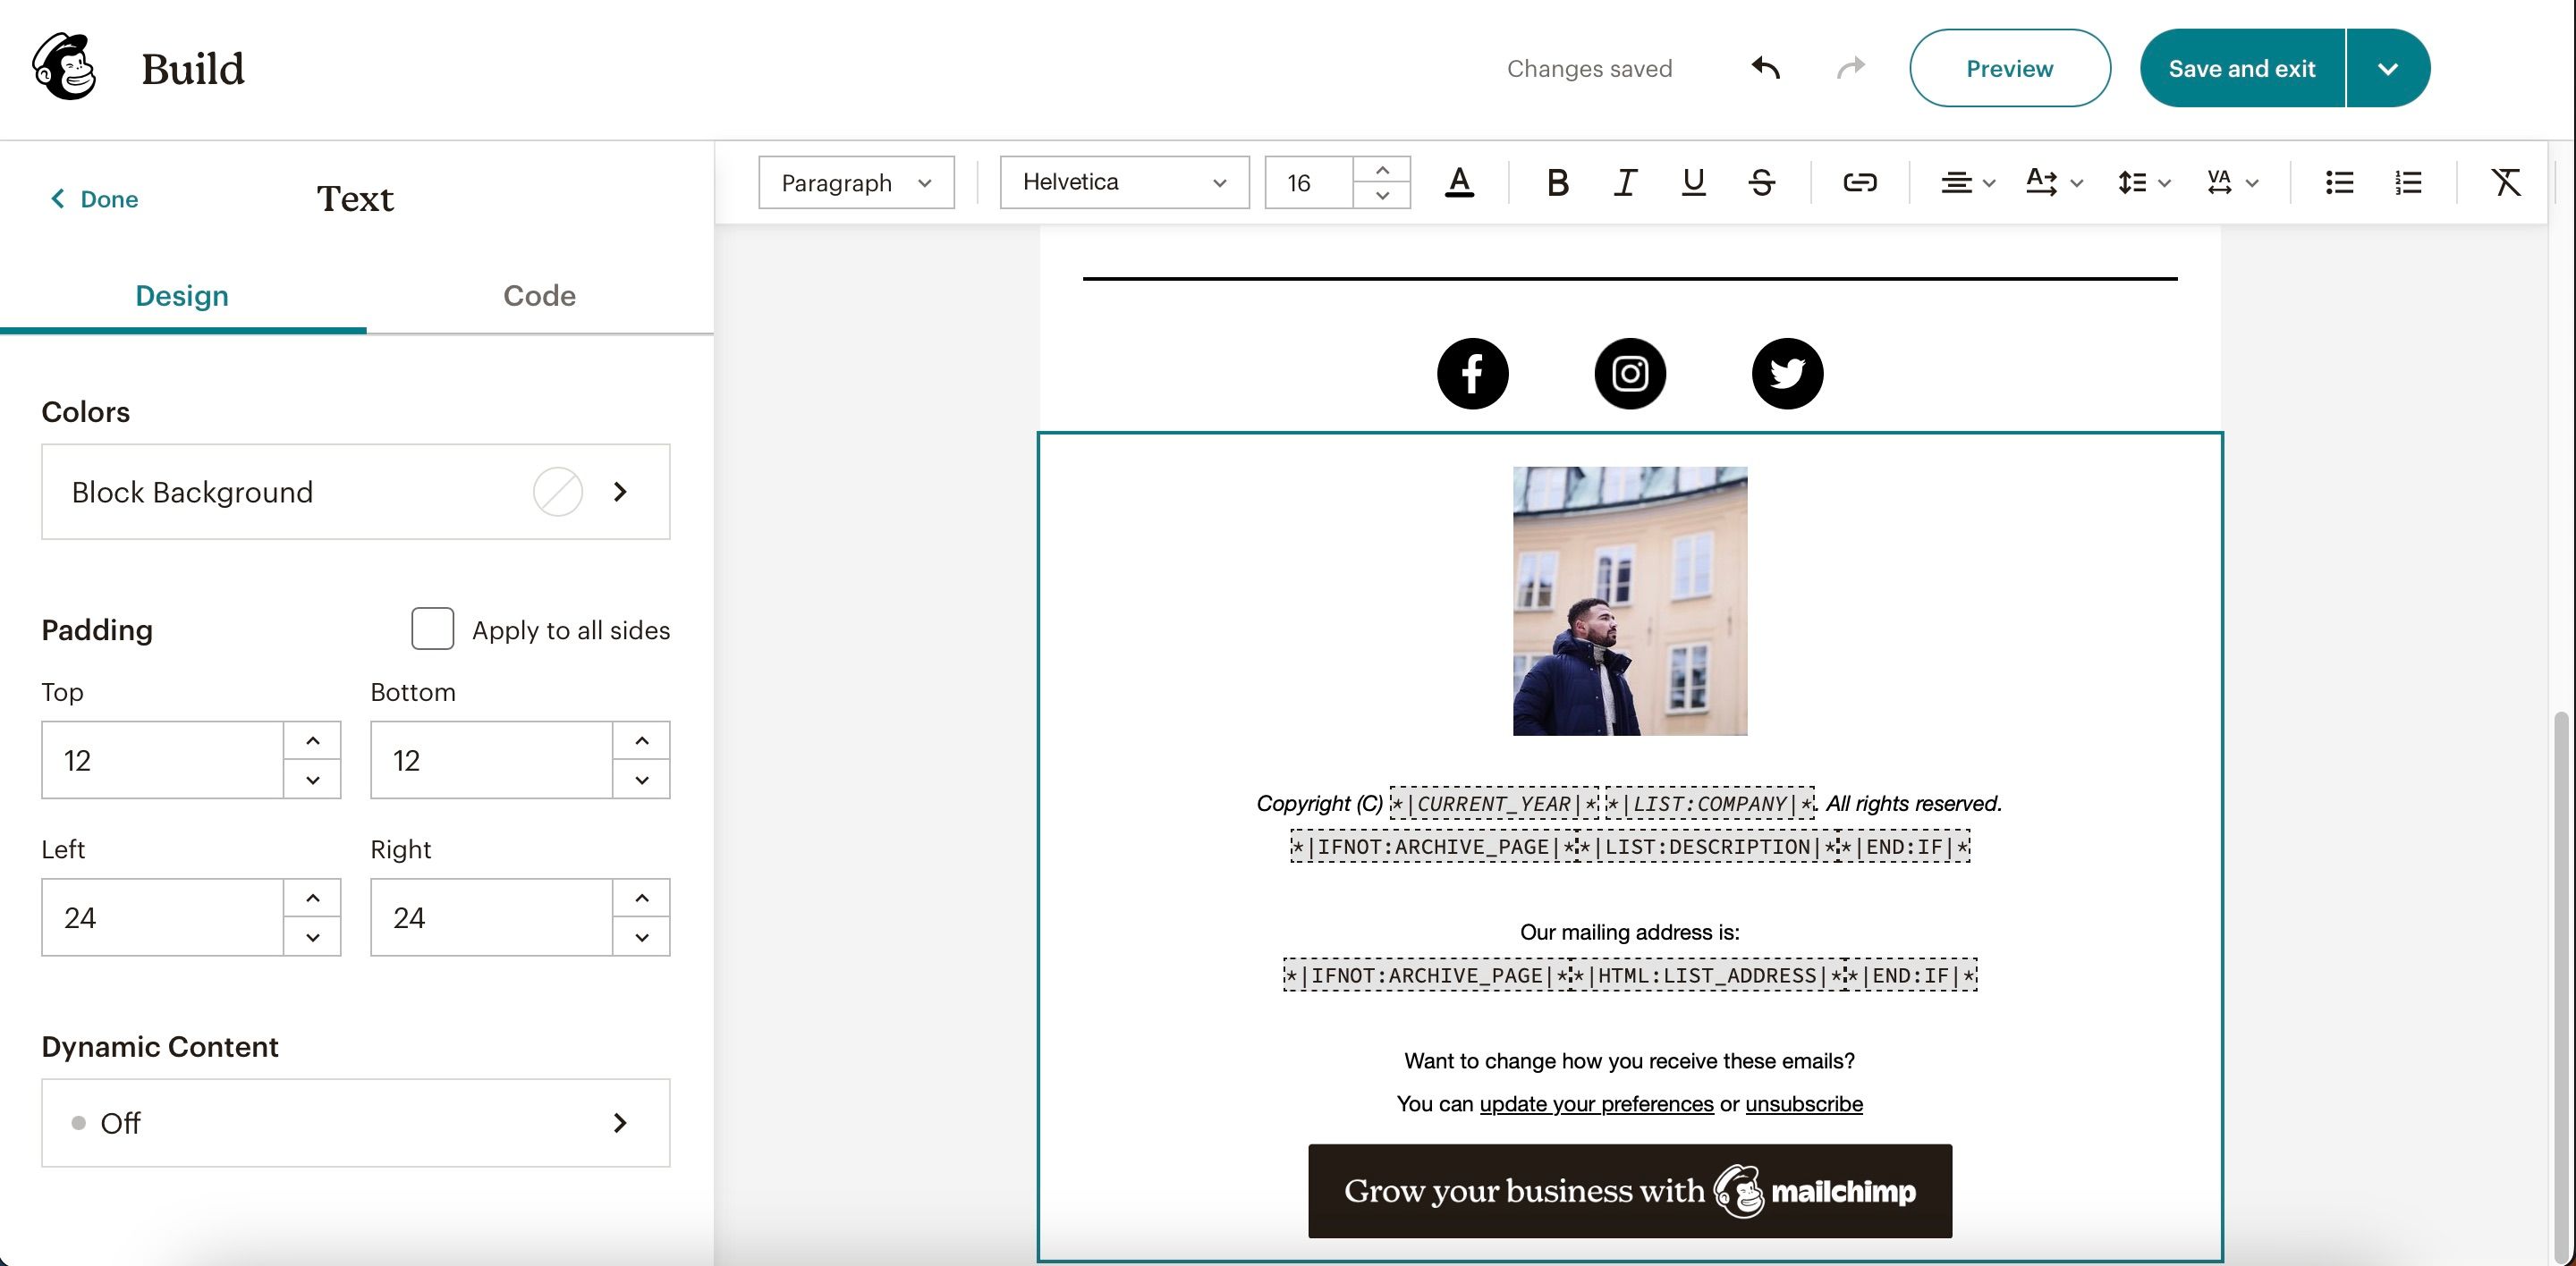Expand the text alignment options
The image size is (2576, 1266).
click(1966, 181)
